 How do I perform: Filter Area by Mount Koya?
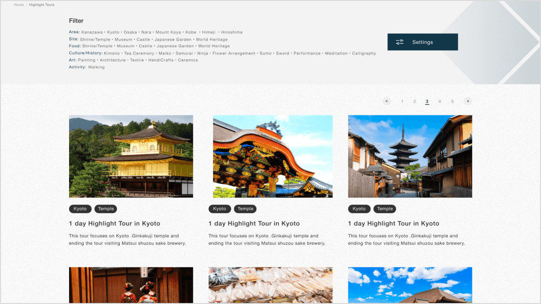168,32
